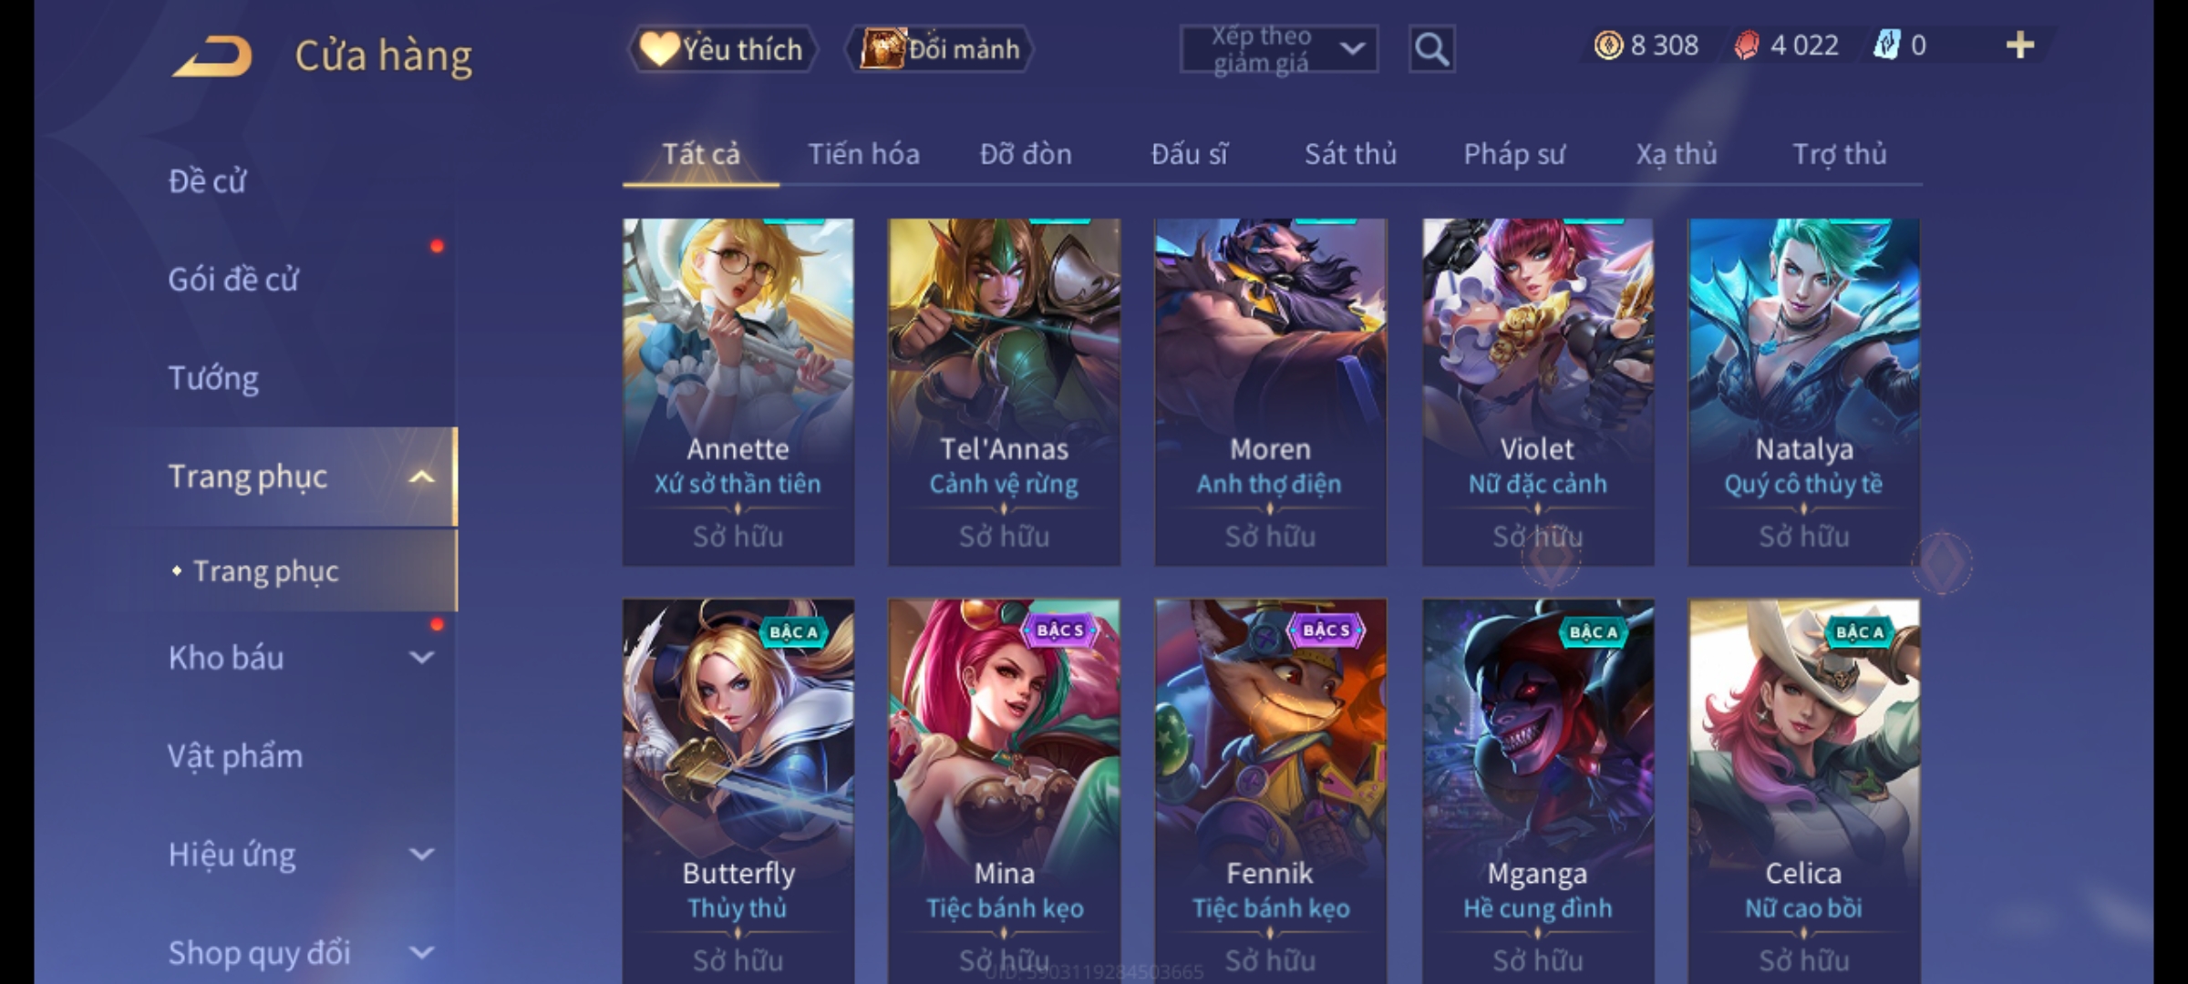The height and width of the screenshot is (984, 2188).
Task: Click the red ruby currency icon
Action: point(1747,46)
